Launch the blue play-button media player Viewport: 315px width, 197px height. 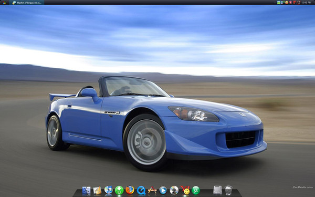(x=163, y=190)
